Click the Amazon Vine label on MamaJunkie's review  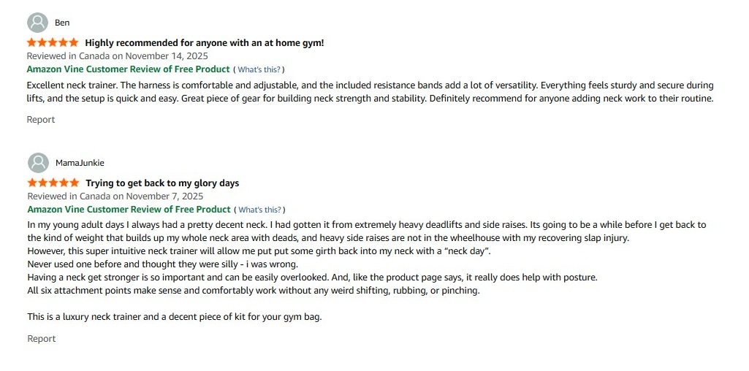click(x=129, y=210)
